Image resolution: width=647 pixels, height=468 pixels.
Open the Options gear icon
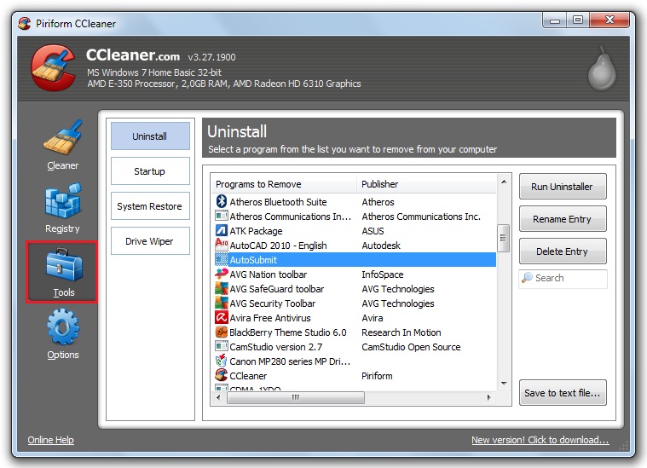[63, 326]
